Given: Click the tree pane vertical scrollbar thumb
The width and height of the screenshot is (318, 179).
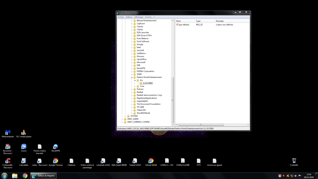Looking at the screenshot, I should [173, 100].
